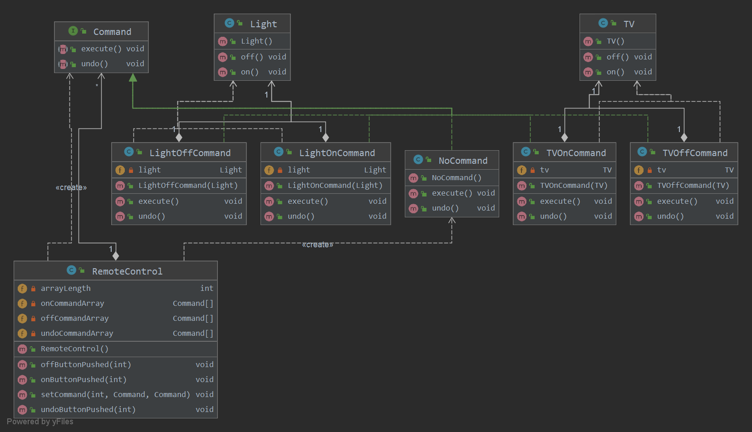Click the interface icon next to Command
The height and width of the screenshot is (432, 752).
pyautogui.click(x=73, y=31)
